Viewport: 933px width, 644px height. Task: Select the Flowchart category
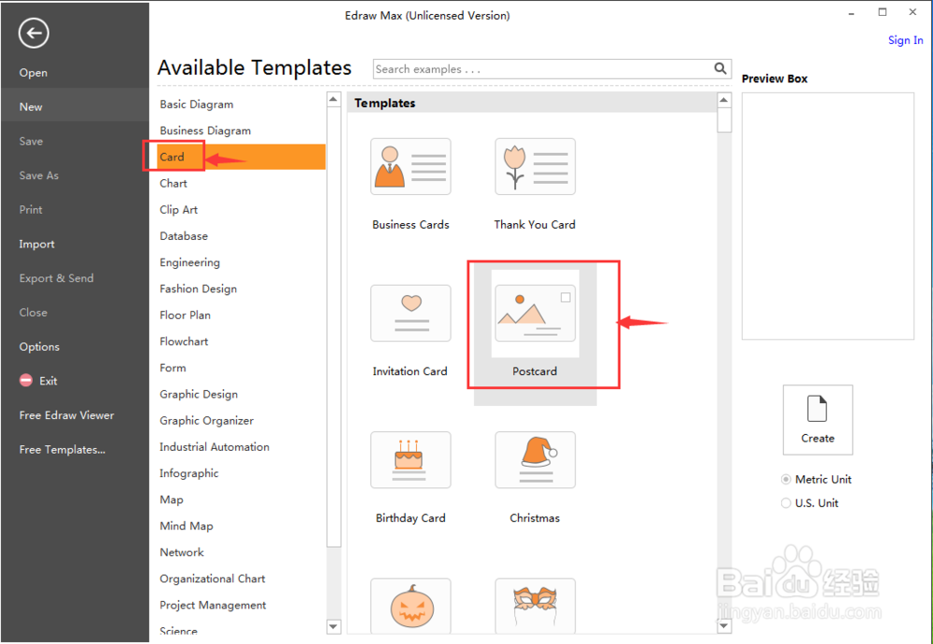pos(184,341)
